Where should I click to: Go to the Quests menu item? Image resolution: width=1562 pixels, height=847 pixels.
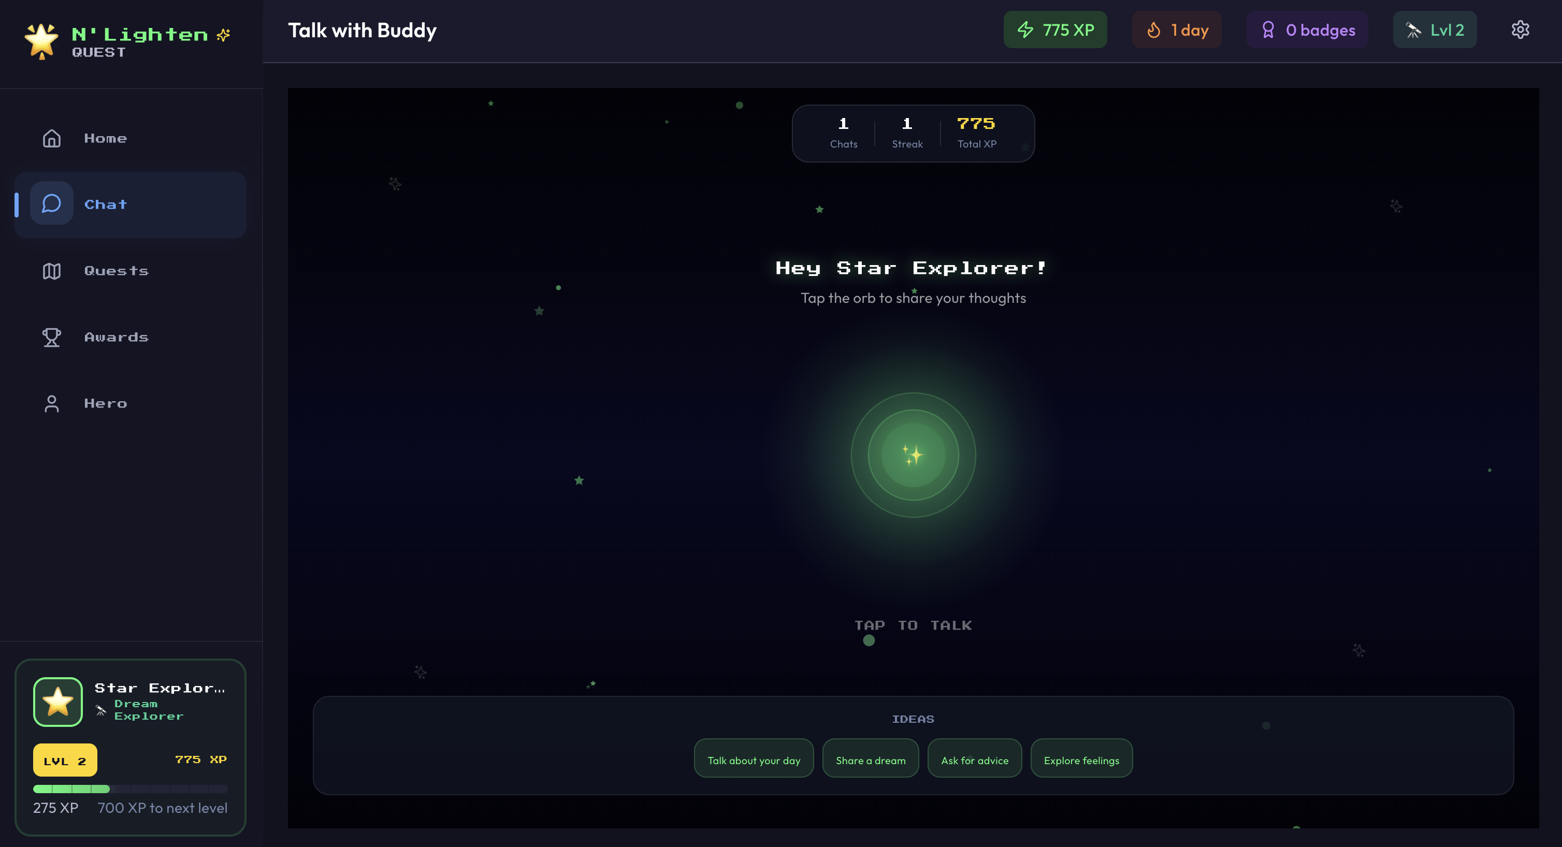[x=116, y=271]
